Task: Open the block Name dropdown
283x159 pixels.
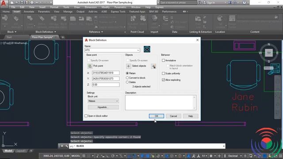Action: [138, 50]
